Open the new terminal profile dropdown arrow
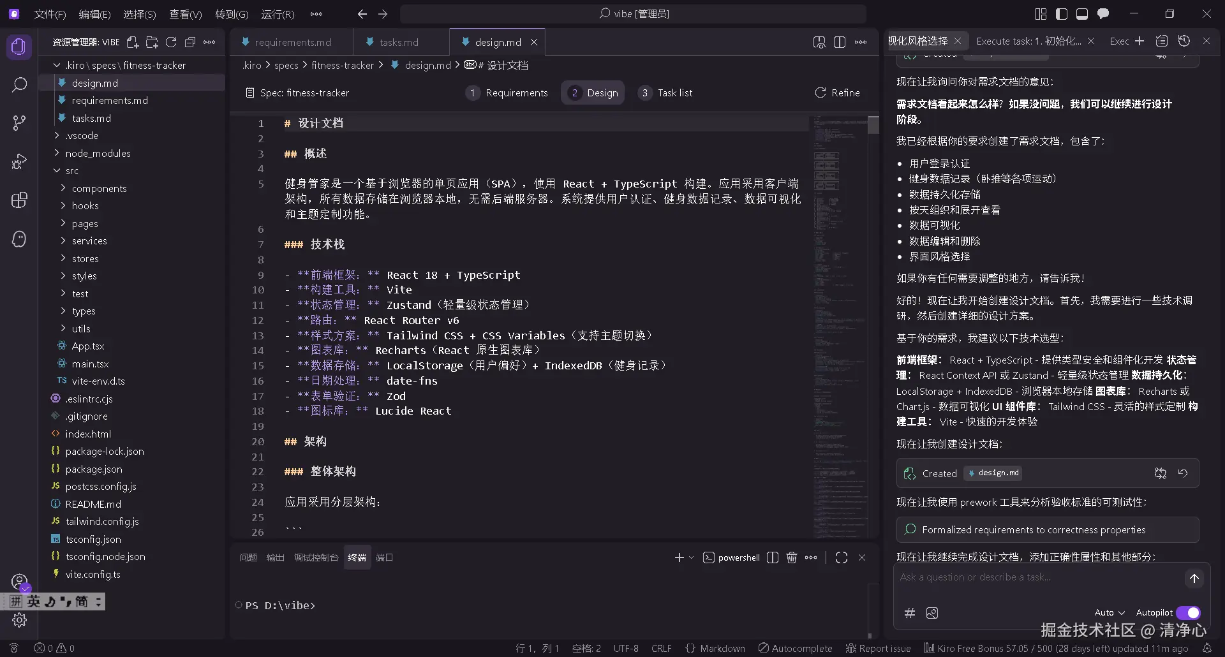This screenshot has height=657, width=1225. [x=691, y=557]
